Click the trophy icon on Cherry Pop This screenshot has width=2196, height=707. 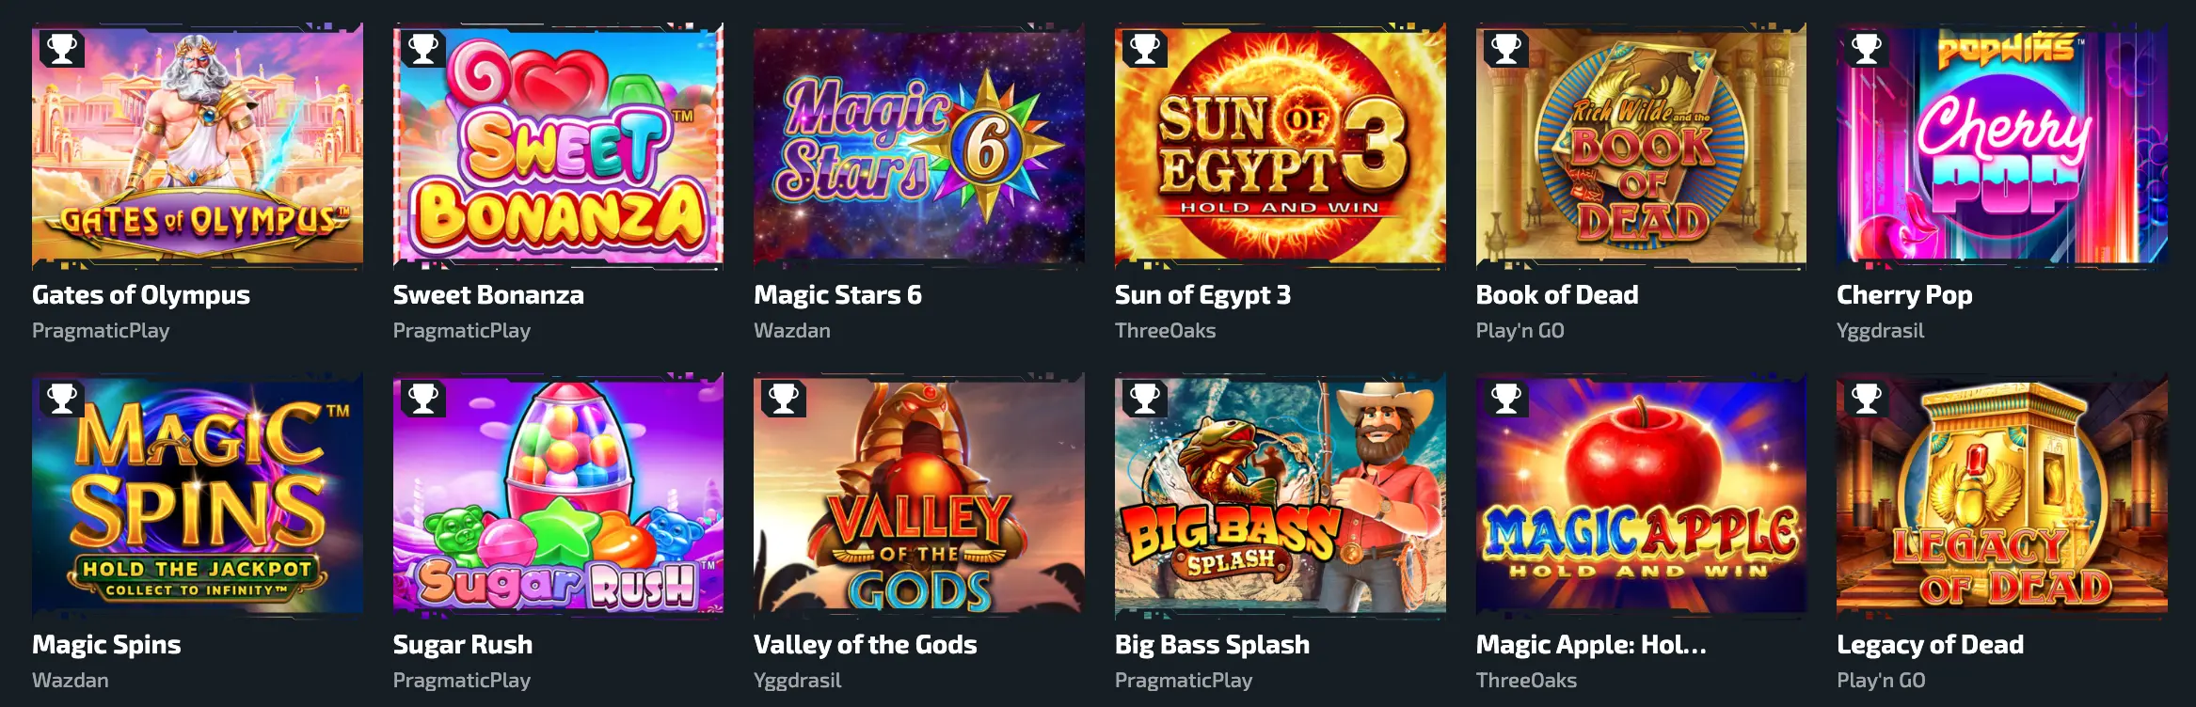pos(1867,48)
